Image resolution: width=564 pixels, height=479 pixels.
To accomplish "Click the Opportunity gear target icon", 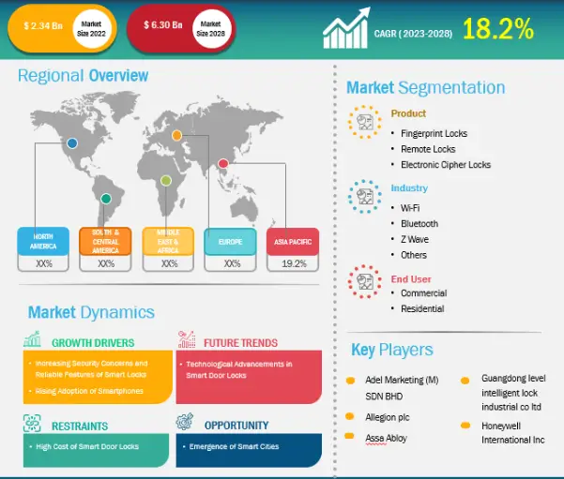I will point(185,422).
